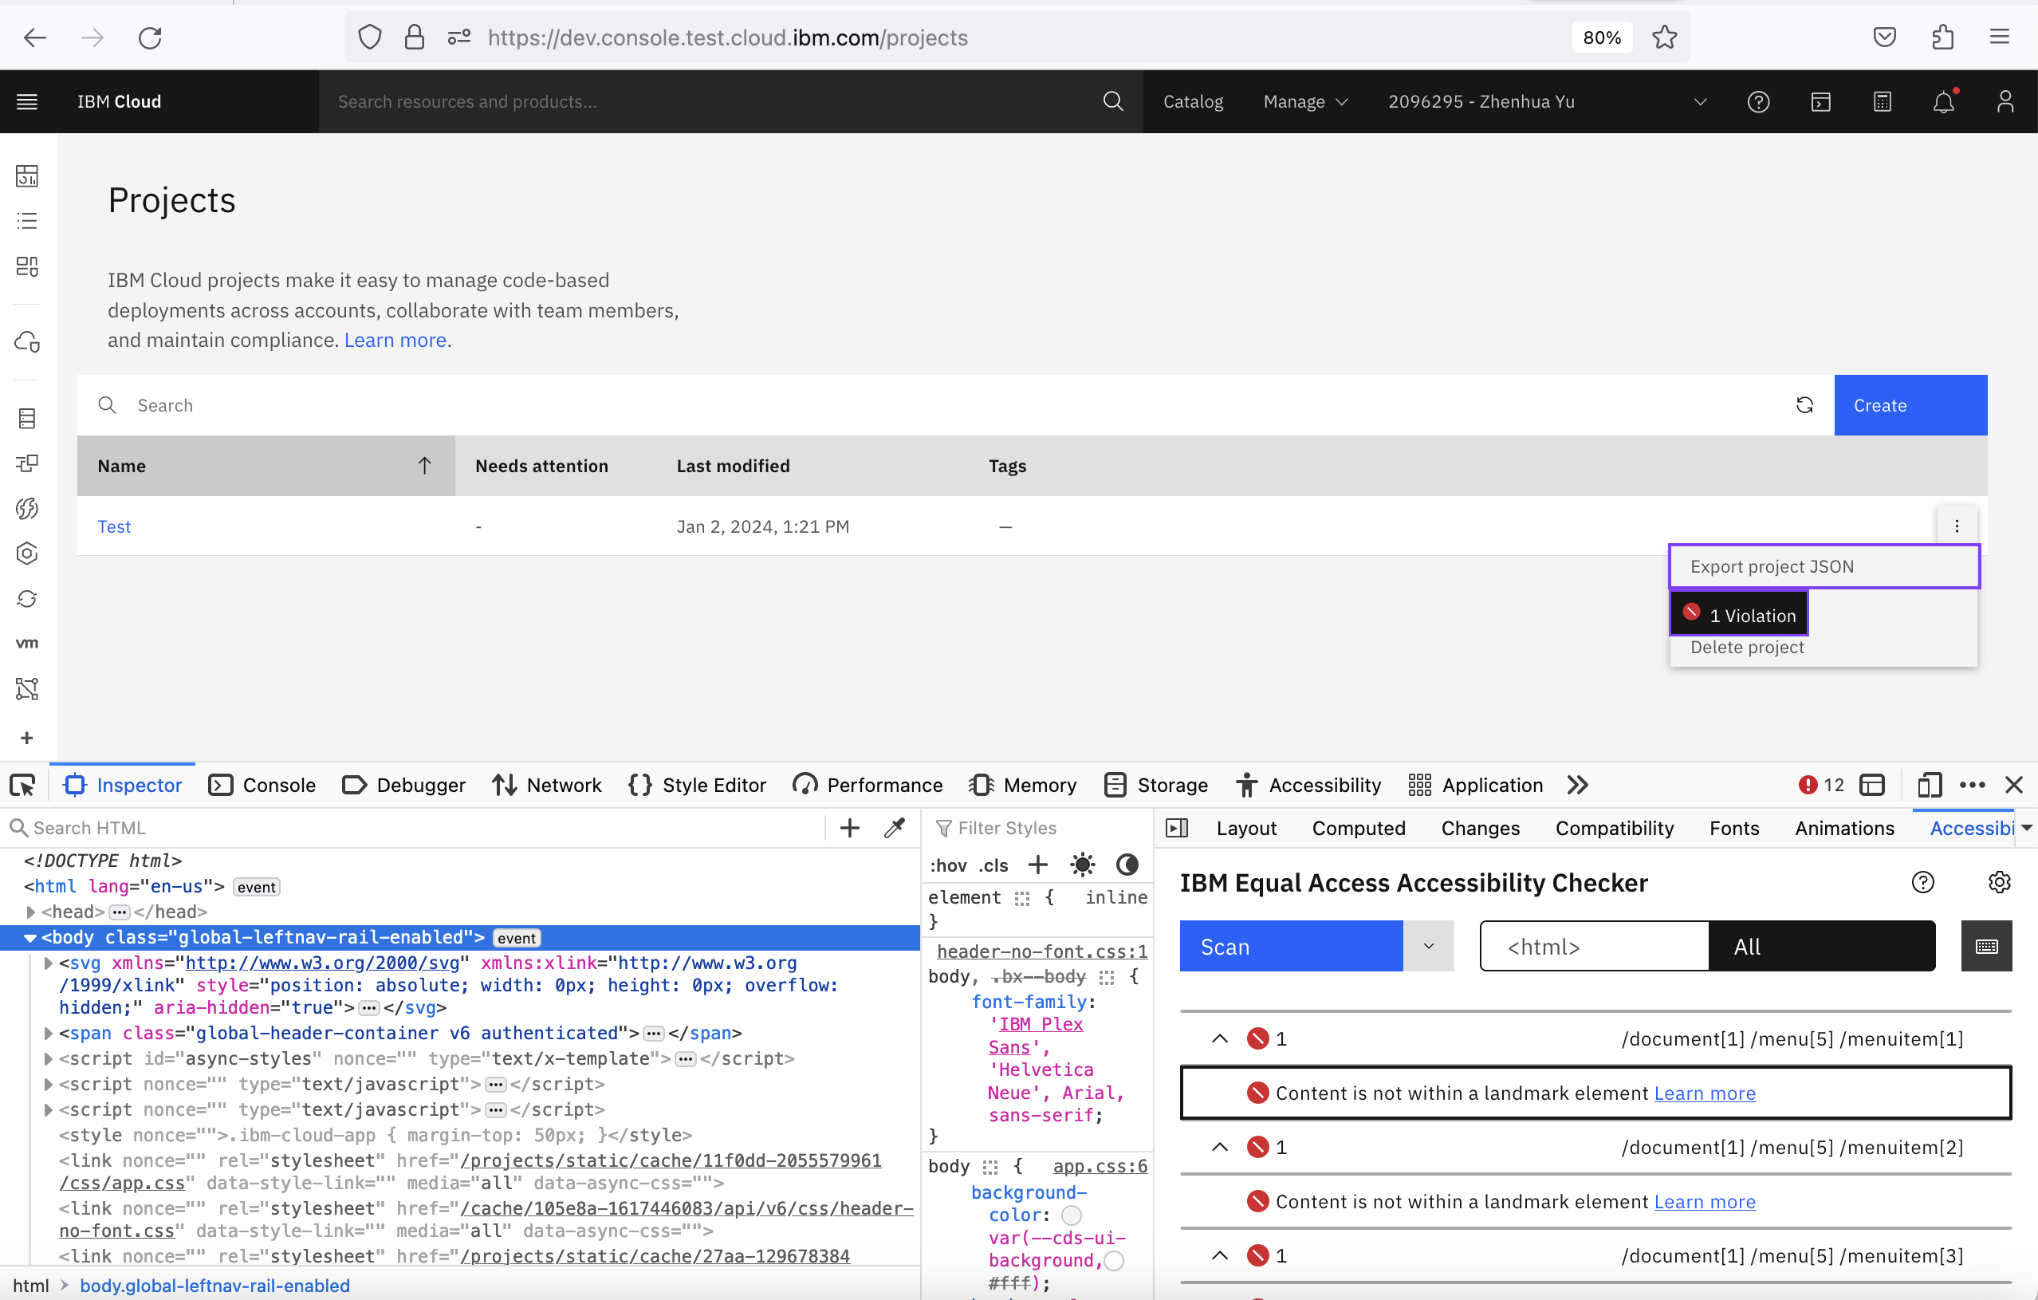2038x1300 pixels.
Task: Follow the Learn more link about projects
Action: click(395, 341)
